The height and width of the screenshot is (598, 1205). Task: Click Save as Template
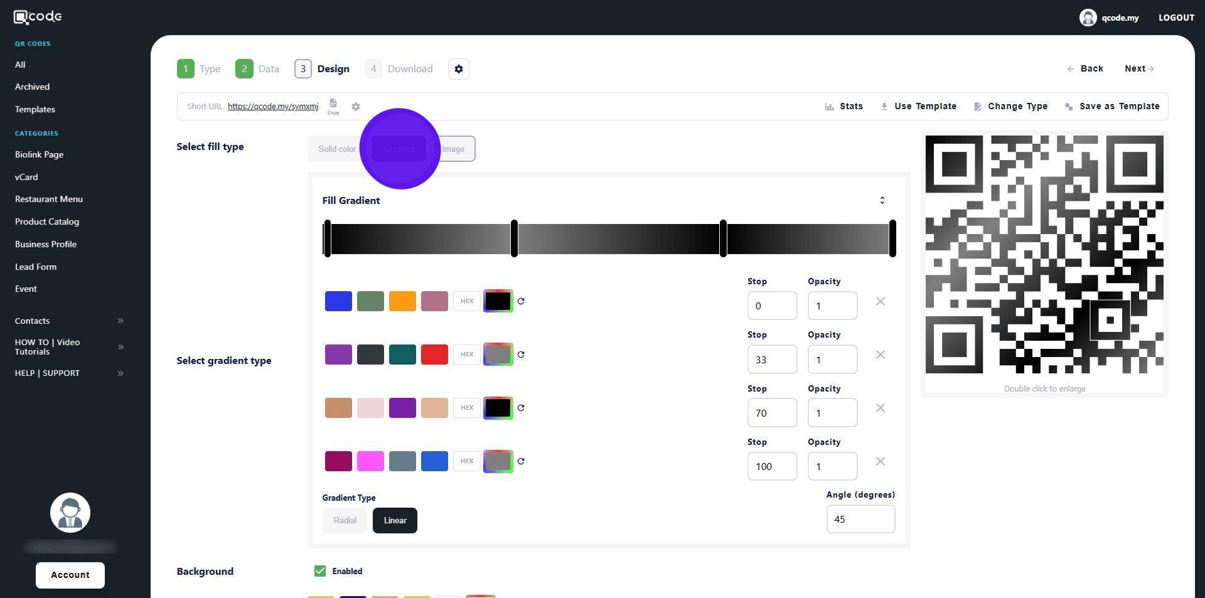[x=1112, y=107]
